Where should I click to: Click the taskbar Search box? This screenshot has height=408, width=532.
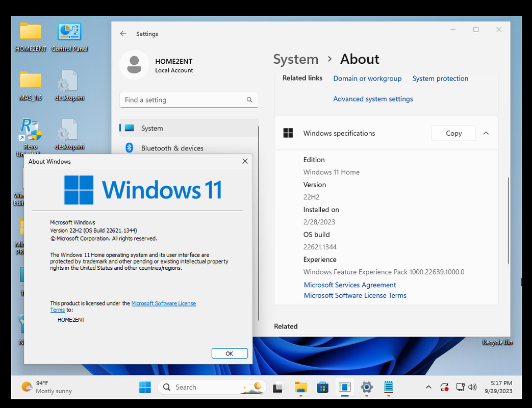coord(212,387)
